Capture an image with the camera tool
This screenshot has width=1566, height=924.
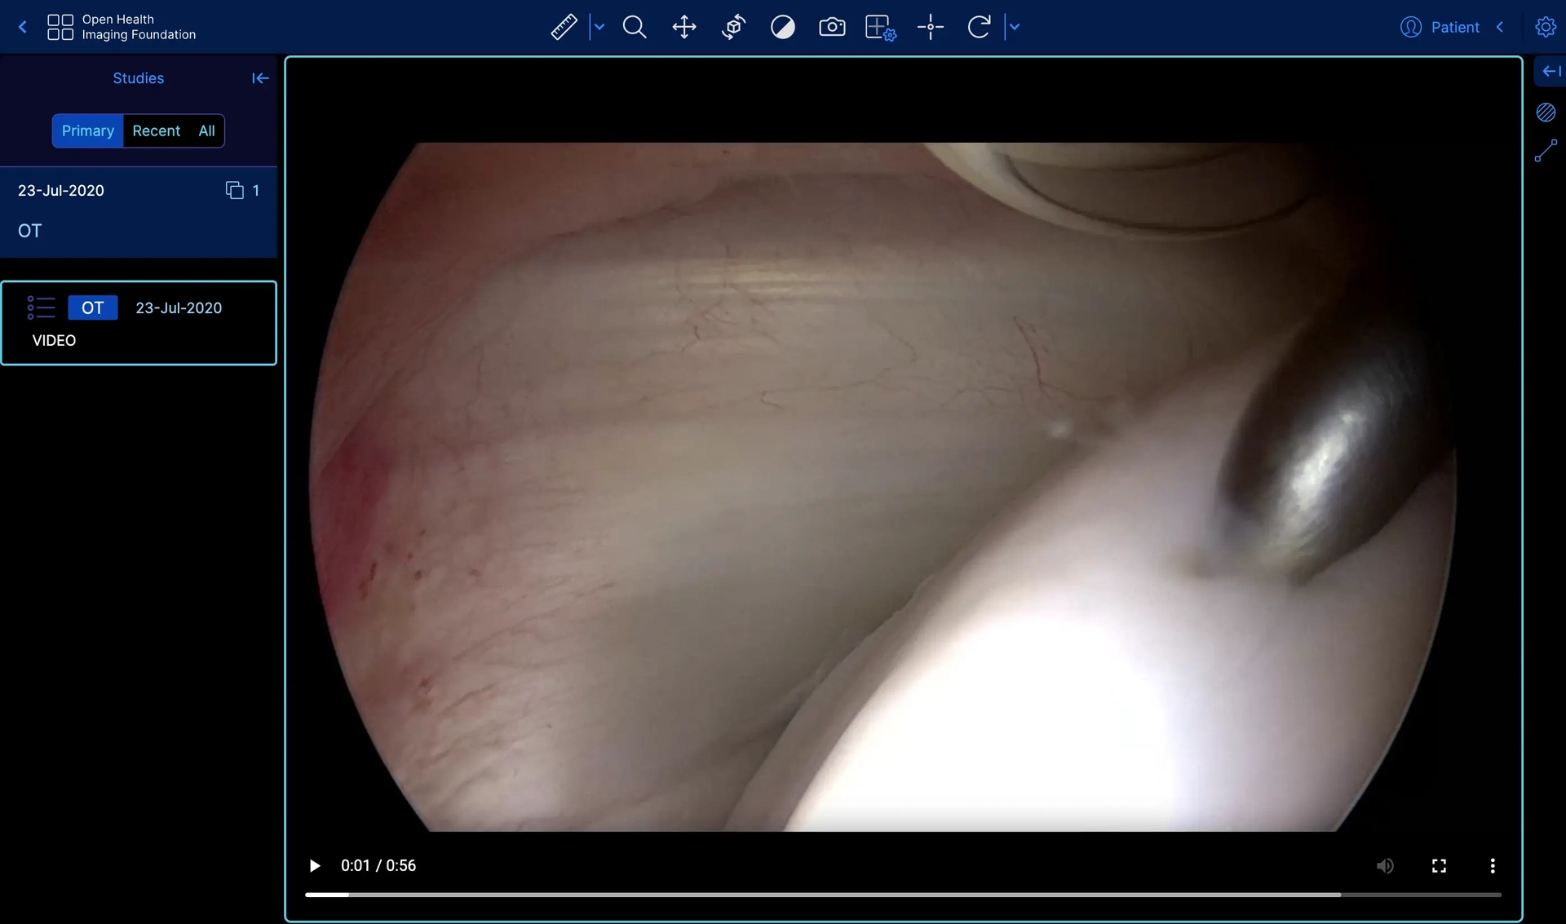point(832,27)
